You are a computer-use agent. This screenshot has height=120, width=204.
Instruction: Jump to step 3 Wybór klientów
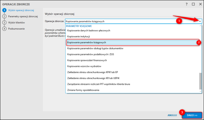point(16,22)
